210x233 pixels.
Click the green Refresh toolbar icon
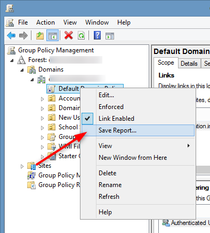click(x=81, y=35)
